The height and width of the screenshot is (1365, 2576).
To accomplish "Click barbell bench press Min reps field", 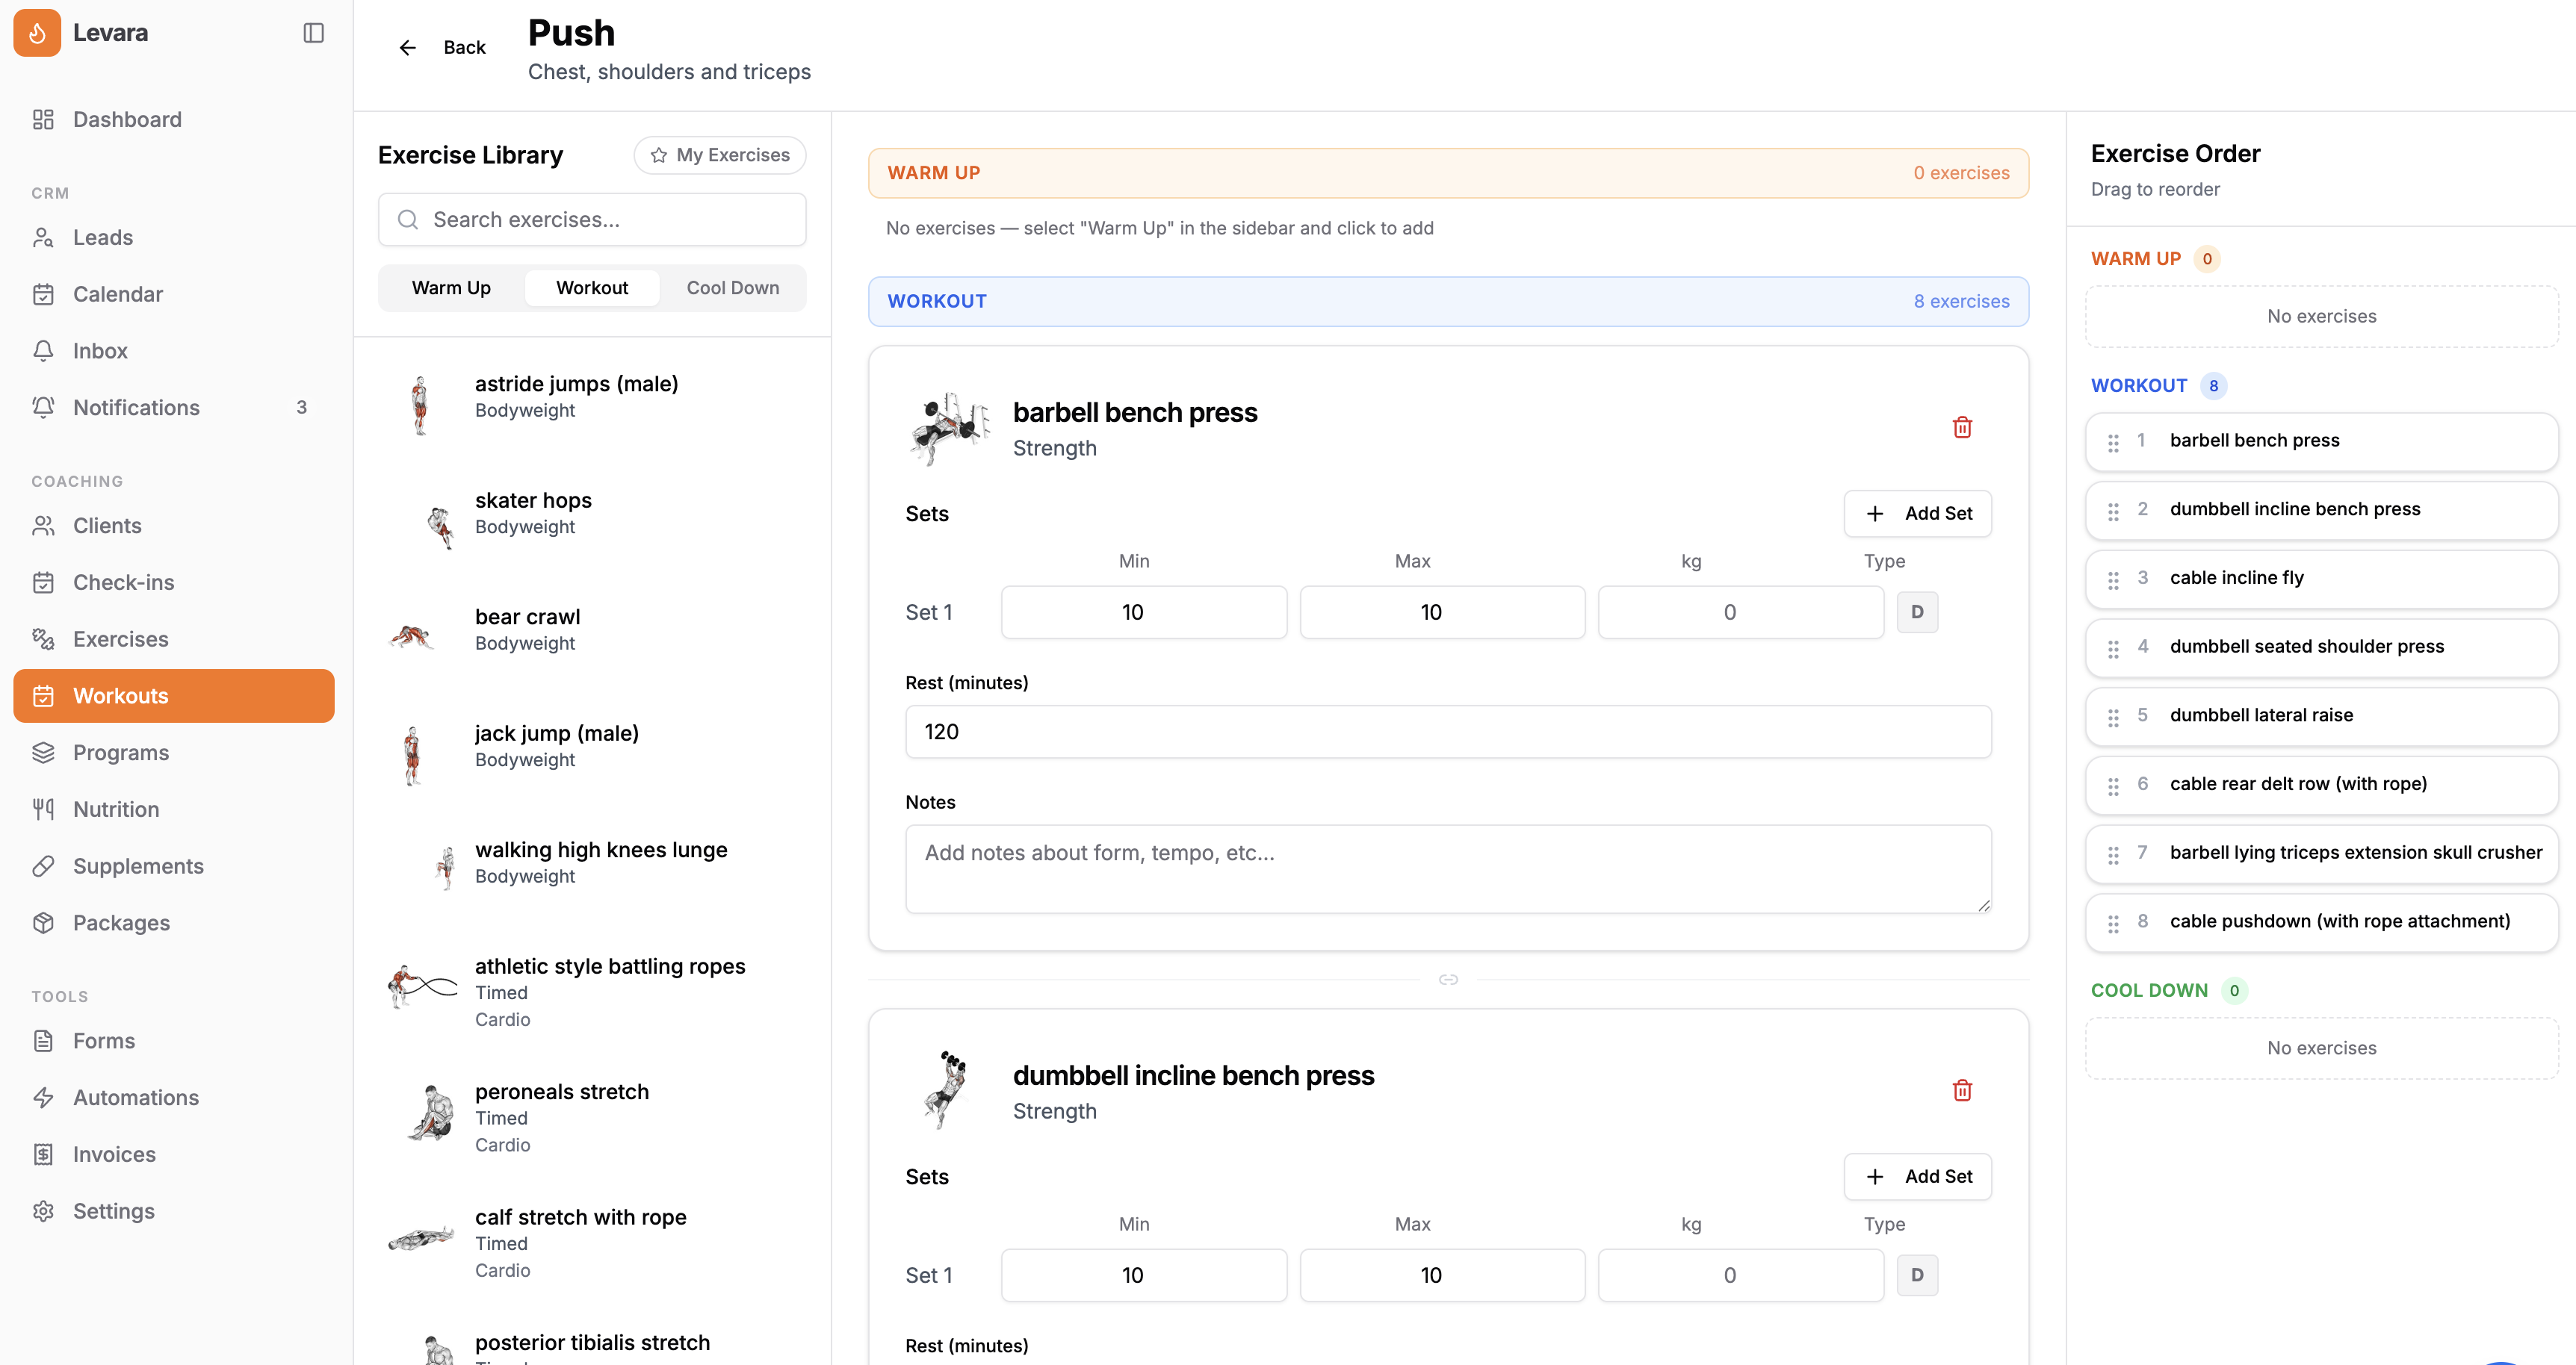I will click(x=1144, y=612).
